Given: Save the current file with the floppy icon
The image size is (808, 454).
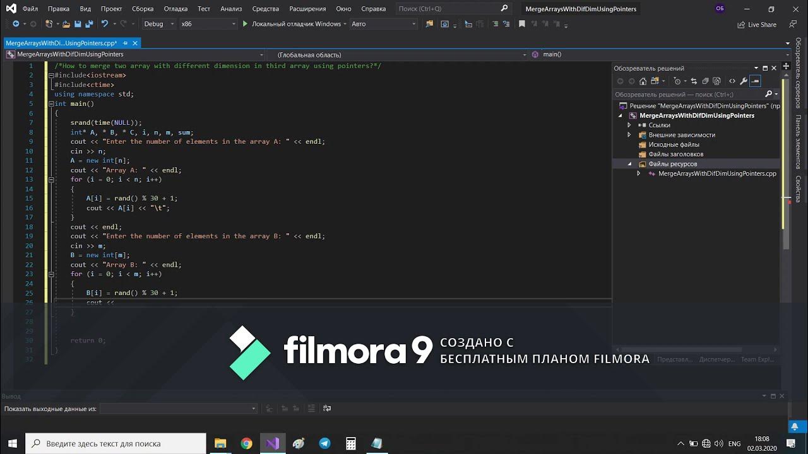Looking at the screenshot, I should 77,24.
